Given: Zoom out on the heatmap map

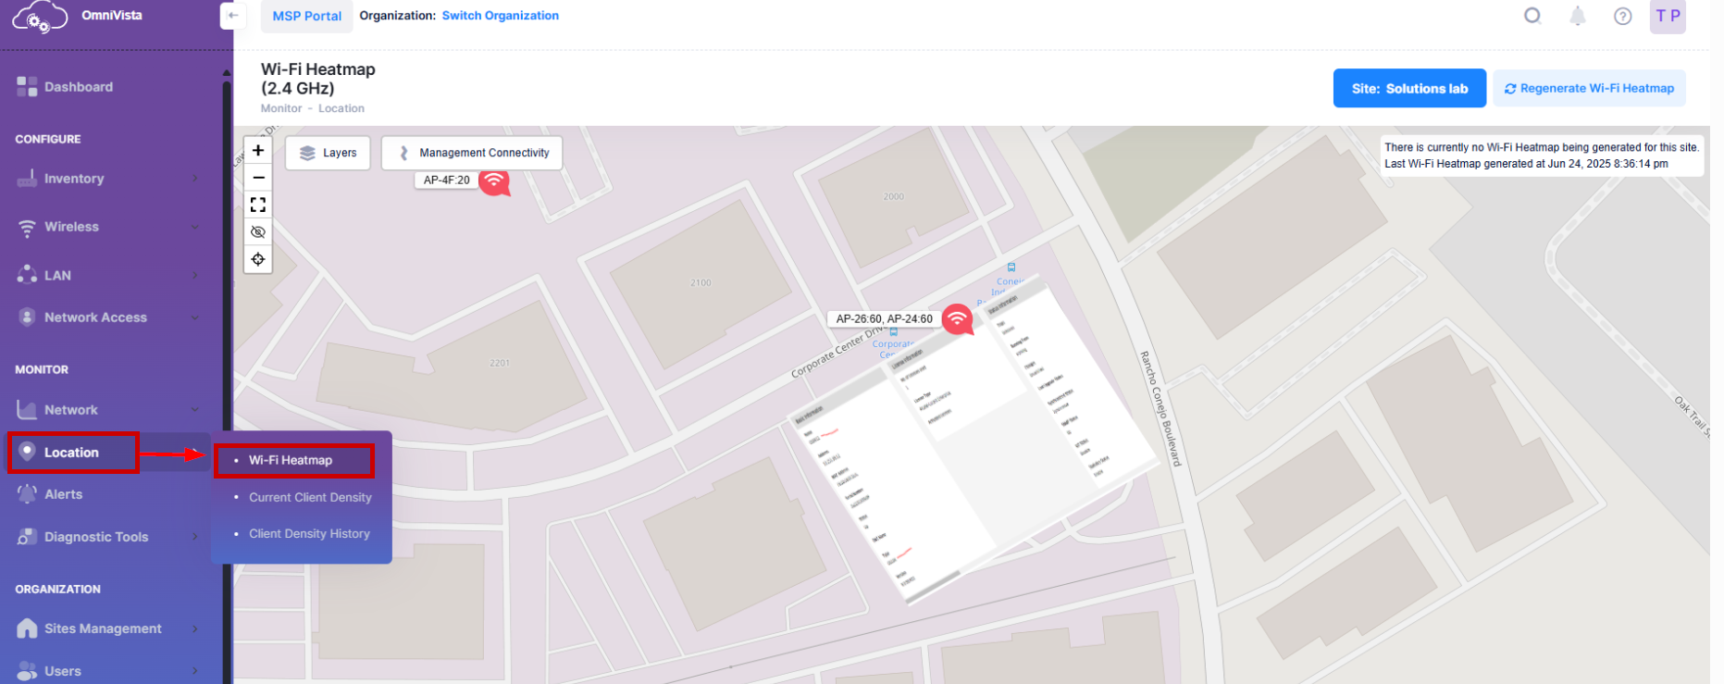Looking at the screenshot, I should pos(258,178).
